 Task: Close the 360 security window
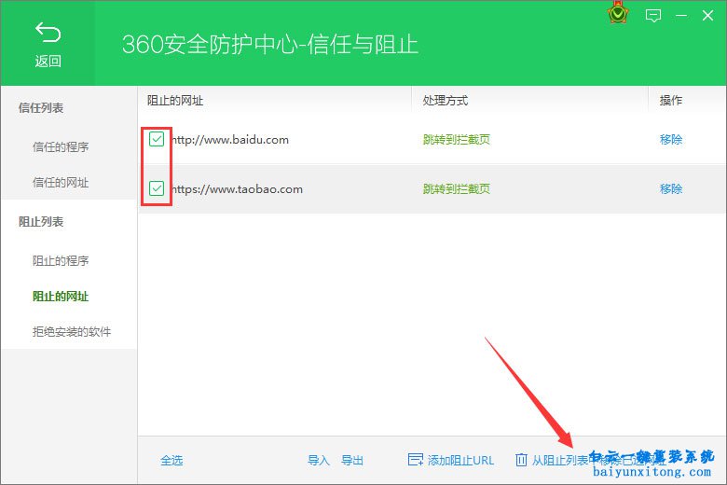pos(709,15)
